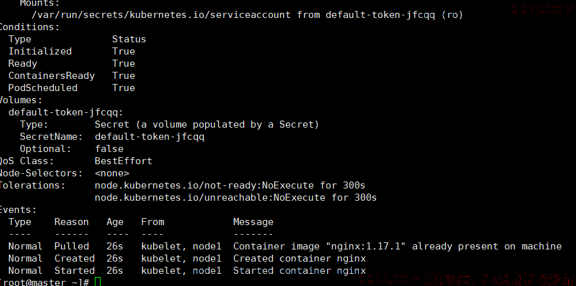
Task: Click the not-ready NoExecute toleration line
Action: pos(230,185)
